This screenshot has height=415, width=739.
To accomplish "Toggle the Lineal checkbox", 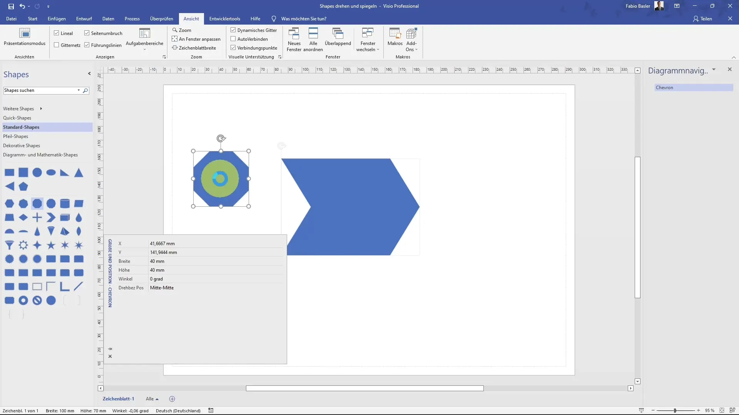I will [x=57, y=33].
